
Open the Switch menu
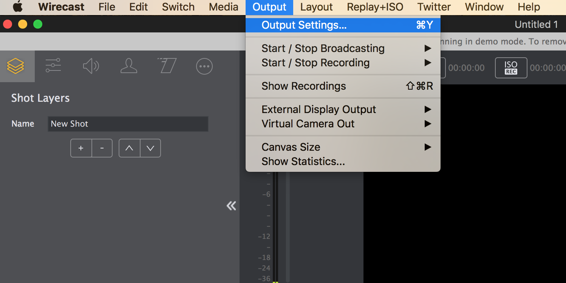(178, 7)
